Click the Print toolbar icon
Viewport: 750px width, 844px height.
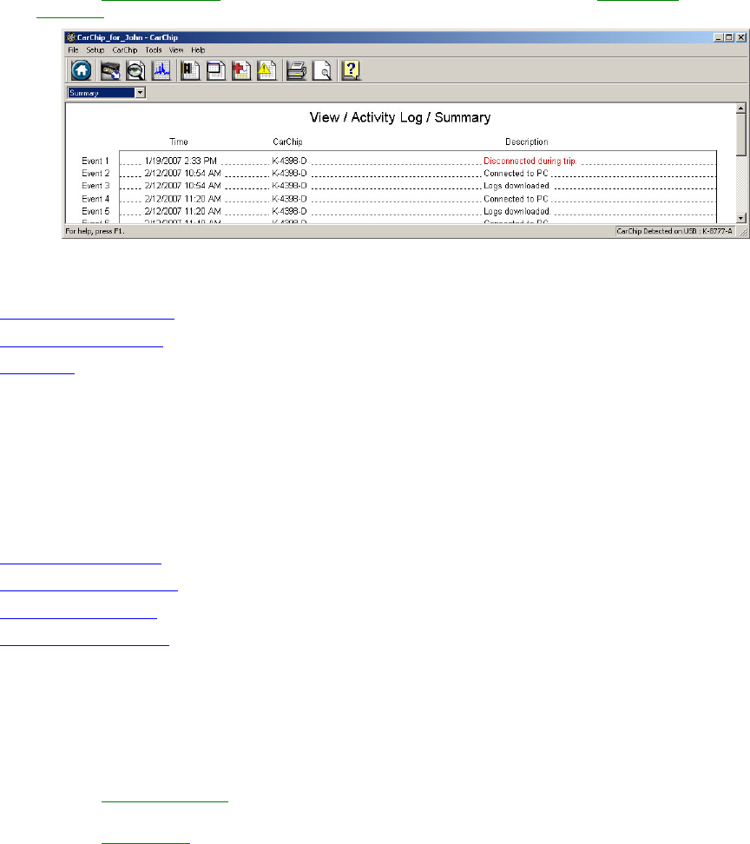coord(297,70)
